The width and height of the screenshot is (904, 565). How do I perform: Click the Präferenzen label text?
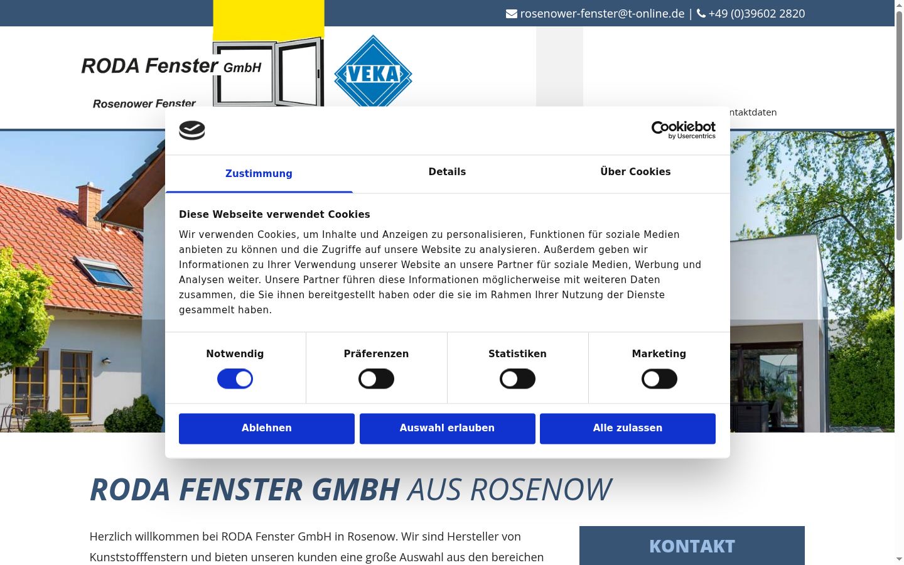pyautogui.click(x=376, y=354)
